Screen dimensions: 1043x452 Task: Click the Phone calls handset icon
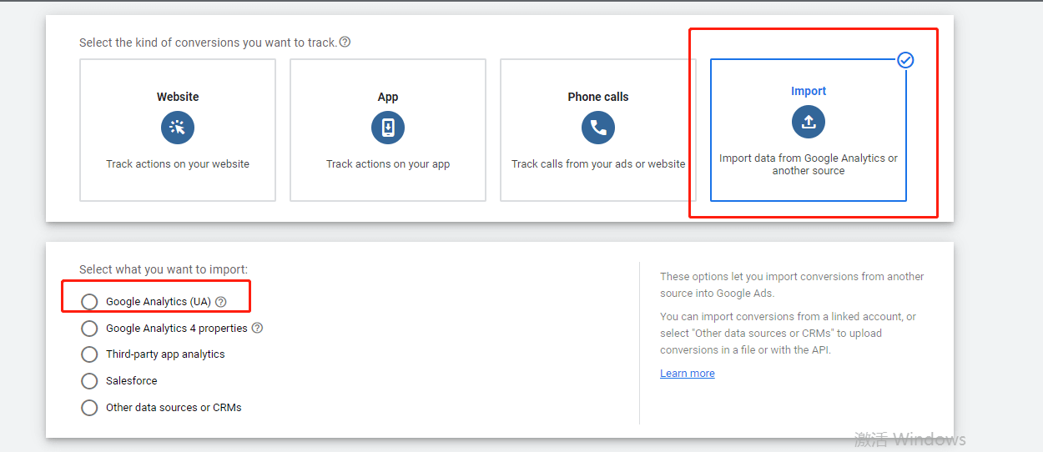tap(598, 128)
